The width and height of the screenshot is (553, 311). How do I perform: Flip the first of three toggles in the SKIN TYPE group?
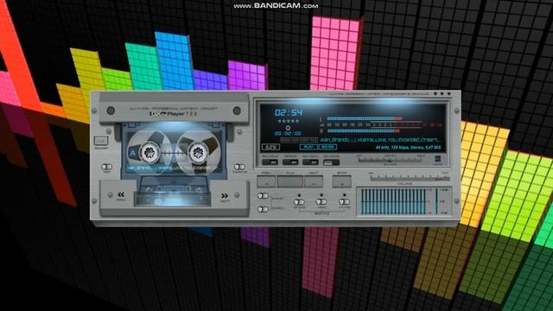pos(299,202)
